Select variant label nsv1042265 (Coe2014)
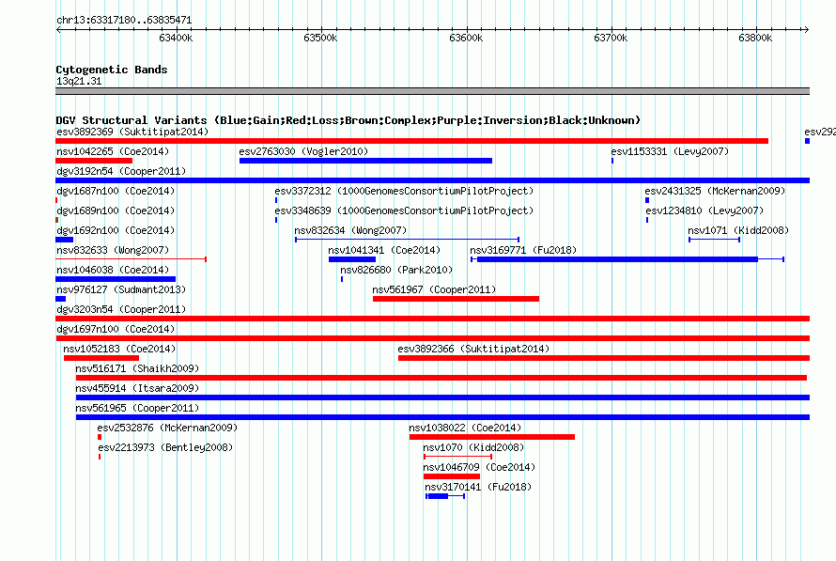Viewport: 836px width, 561px height. click(113, 151)
